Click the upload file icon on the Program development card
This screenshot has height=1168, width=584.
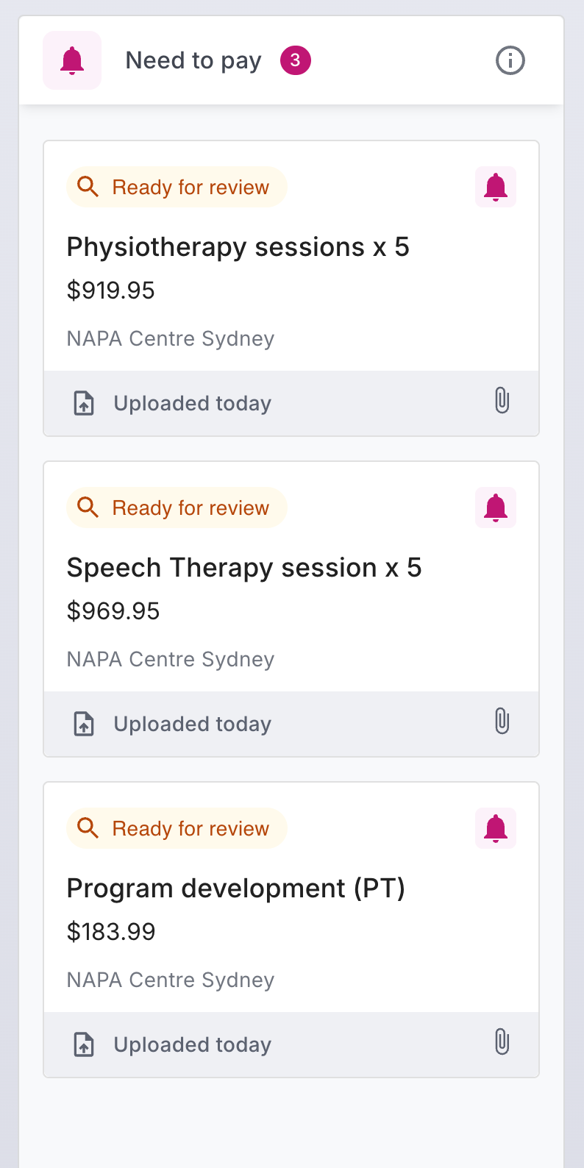(85, 1044)
